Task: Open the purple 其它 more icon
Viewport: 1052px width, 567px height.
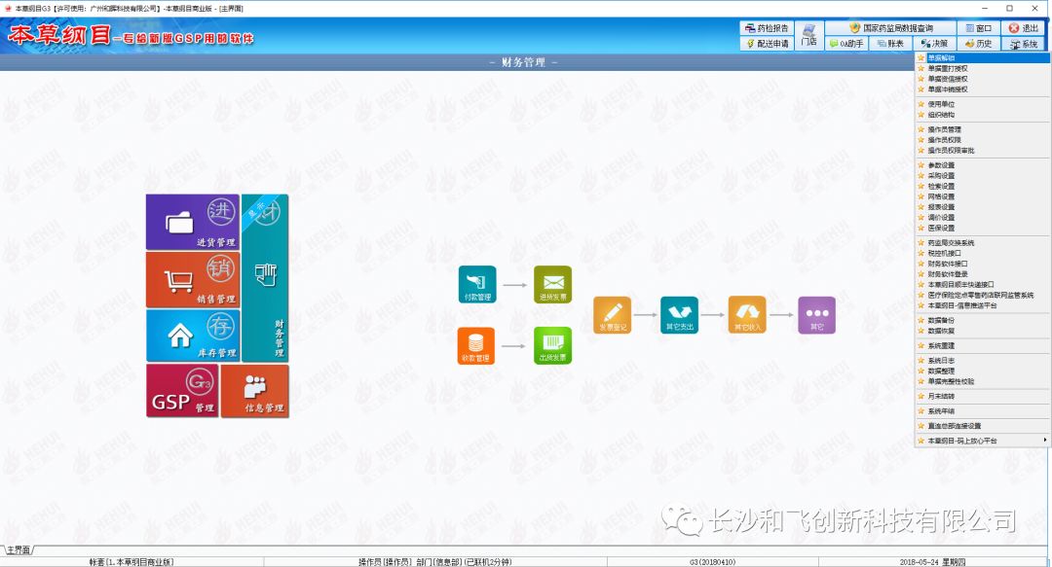Action: pos(816,315)
